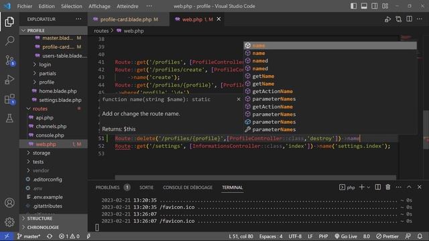Close the web.php editor tab

[219, 19]
